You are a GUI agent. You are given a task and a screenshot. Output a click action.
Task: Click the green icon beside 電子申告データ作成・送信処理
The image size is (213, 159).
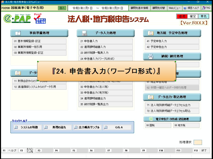tap(151, 119)
